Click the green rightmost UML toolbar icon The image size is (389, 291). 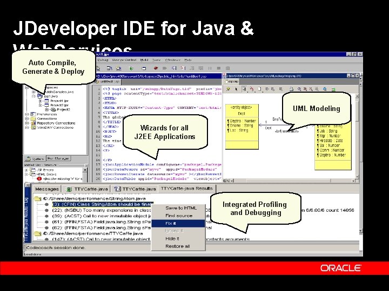coord(334,89)
